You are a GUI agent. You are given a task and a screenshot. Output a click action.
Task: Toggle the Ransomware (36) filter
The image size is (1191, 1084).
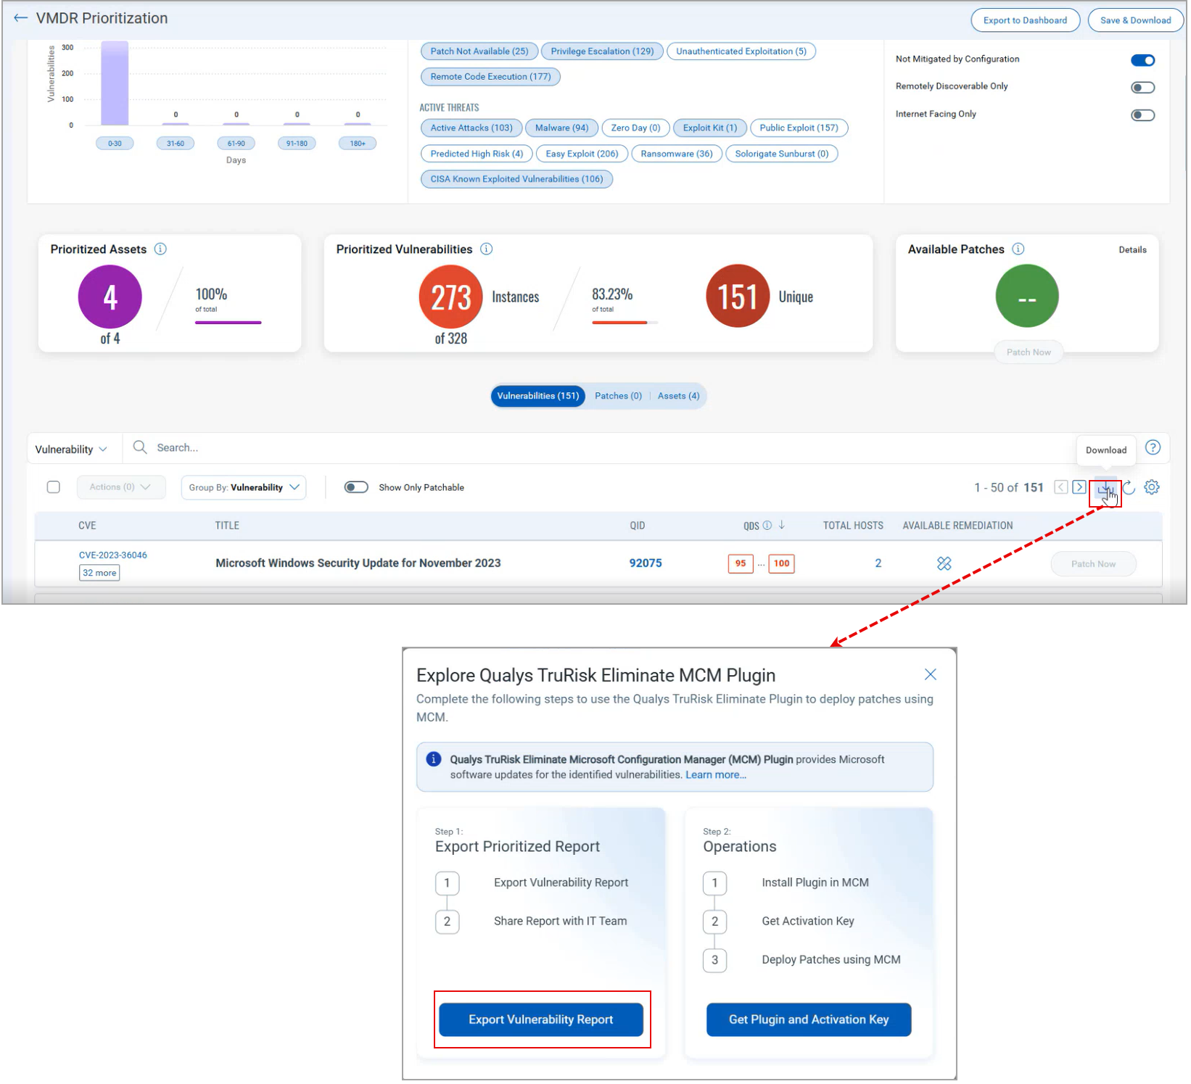point(677,154)
